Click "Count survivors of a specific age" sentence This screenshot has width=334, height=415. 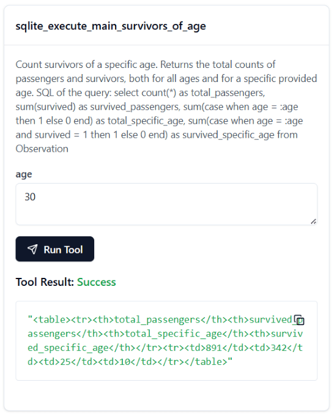tap(86, 65)
